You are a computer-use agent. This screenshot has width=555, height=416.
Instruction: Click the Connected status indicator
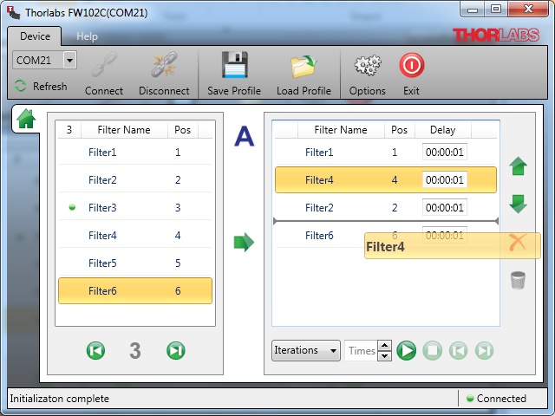tap(496, 399)
